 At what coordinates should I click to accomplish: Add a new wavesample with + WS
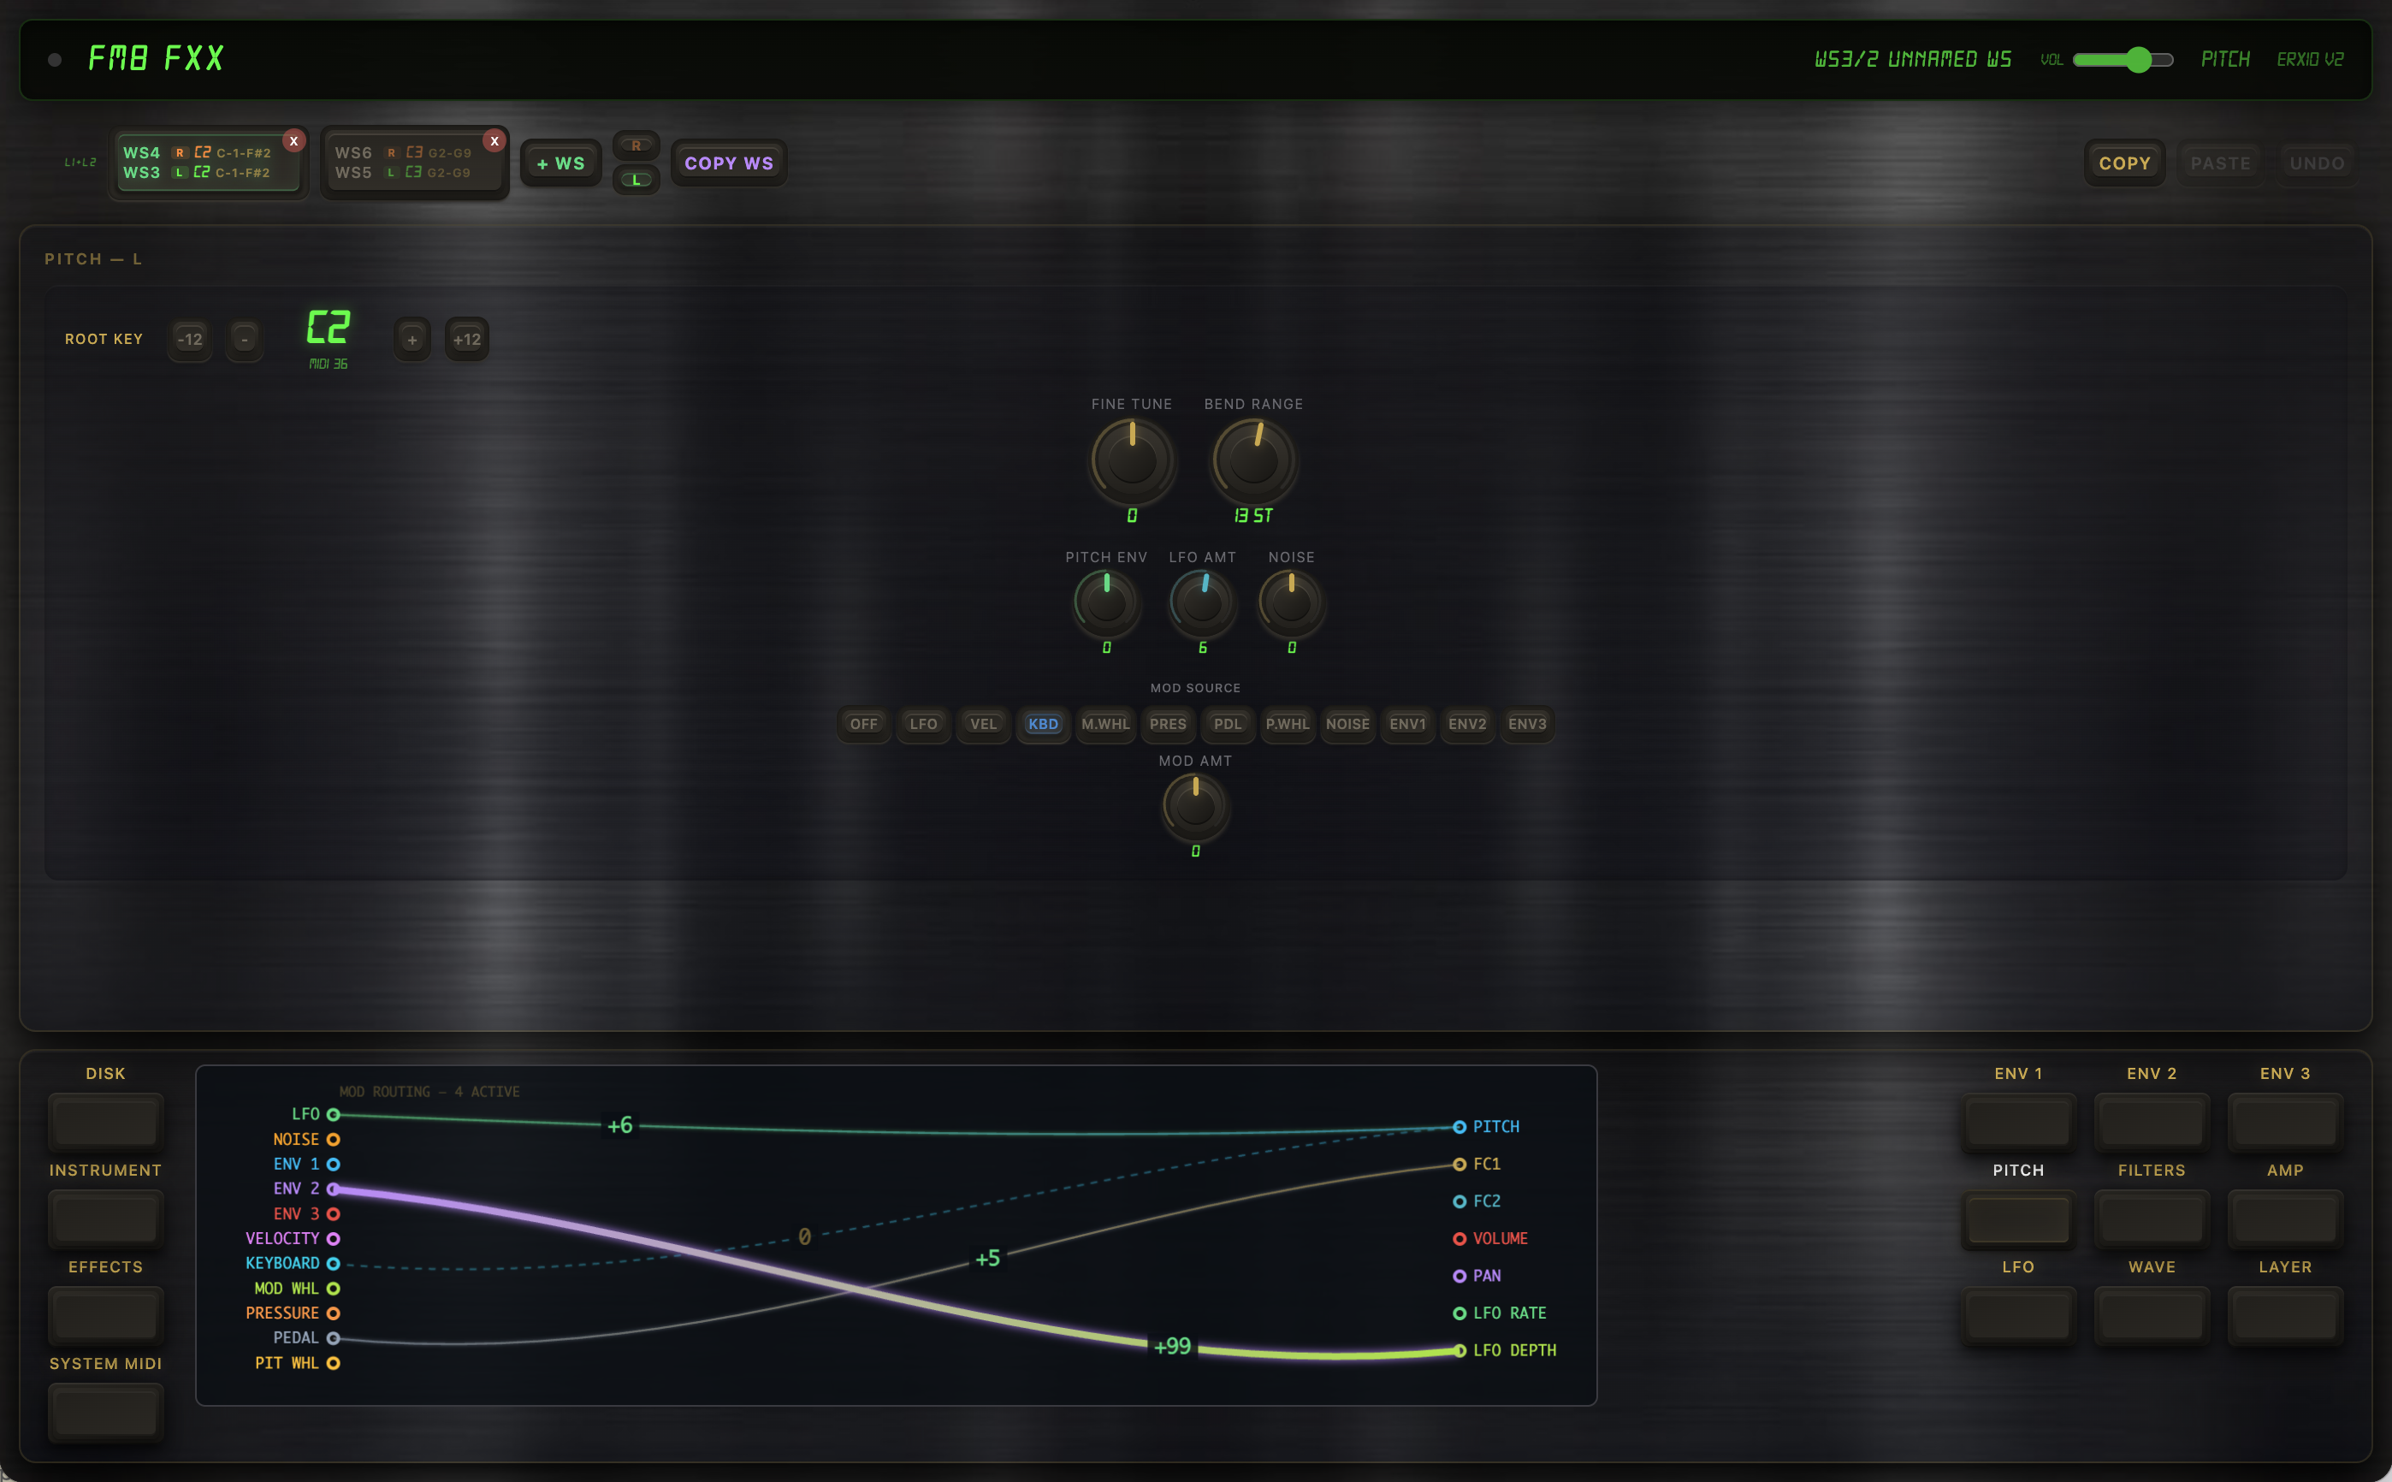[560, 163]
